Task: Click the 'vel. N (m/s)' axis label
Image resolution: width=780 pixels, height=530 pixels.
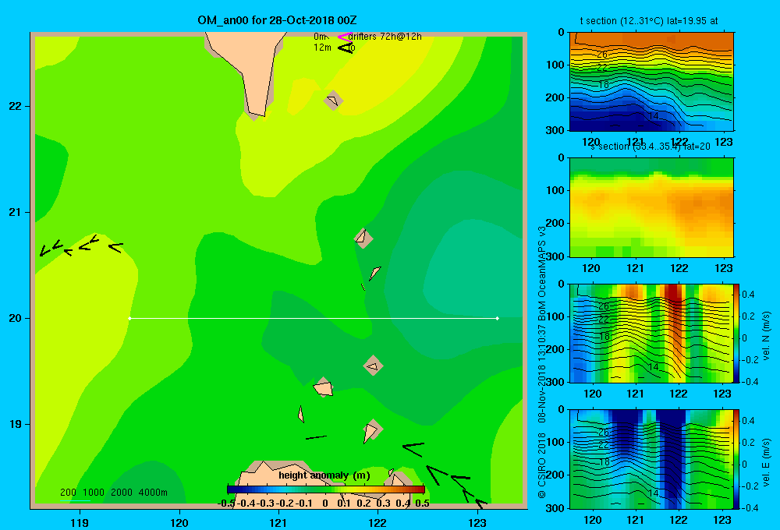Action: (x=766, y=336)
